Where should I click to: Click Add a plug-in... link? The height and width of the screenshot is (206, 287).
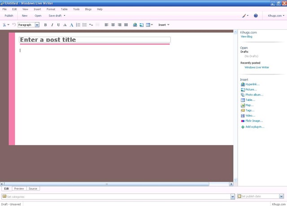pyautogui.click(x=255, y=127)
